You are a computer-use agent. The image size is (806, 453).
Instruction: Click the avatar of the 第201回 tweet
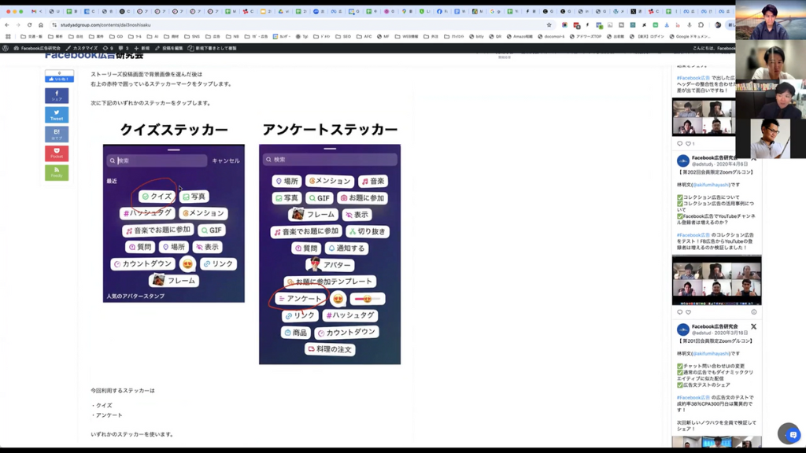coord(682,330)
